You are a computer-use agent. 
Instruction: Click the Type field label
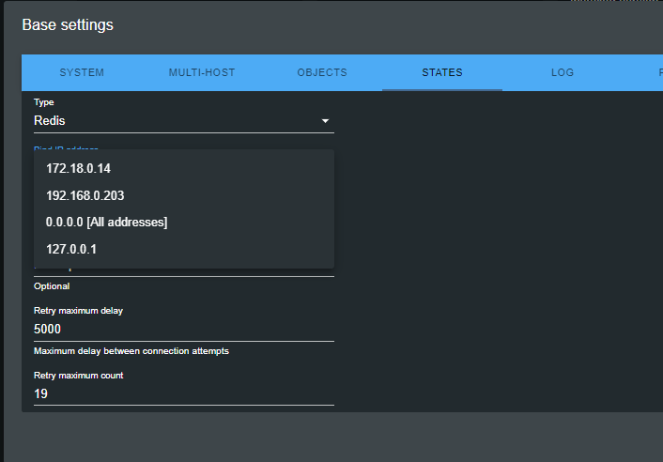pos(43,102)
